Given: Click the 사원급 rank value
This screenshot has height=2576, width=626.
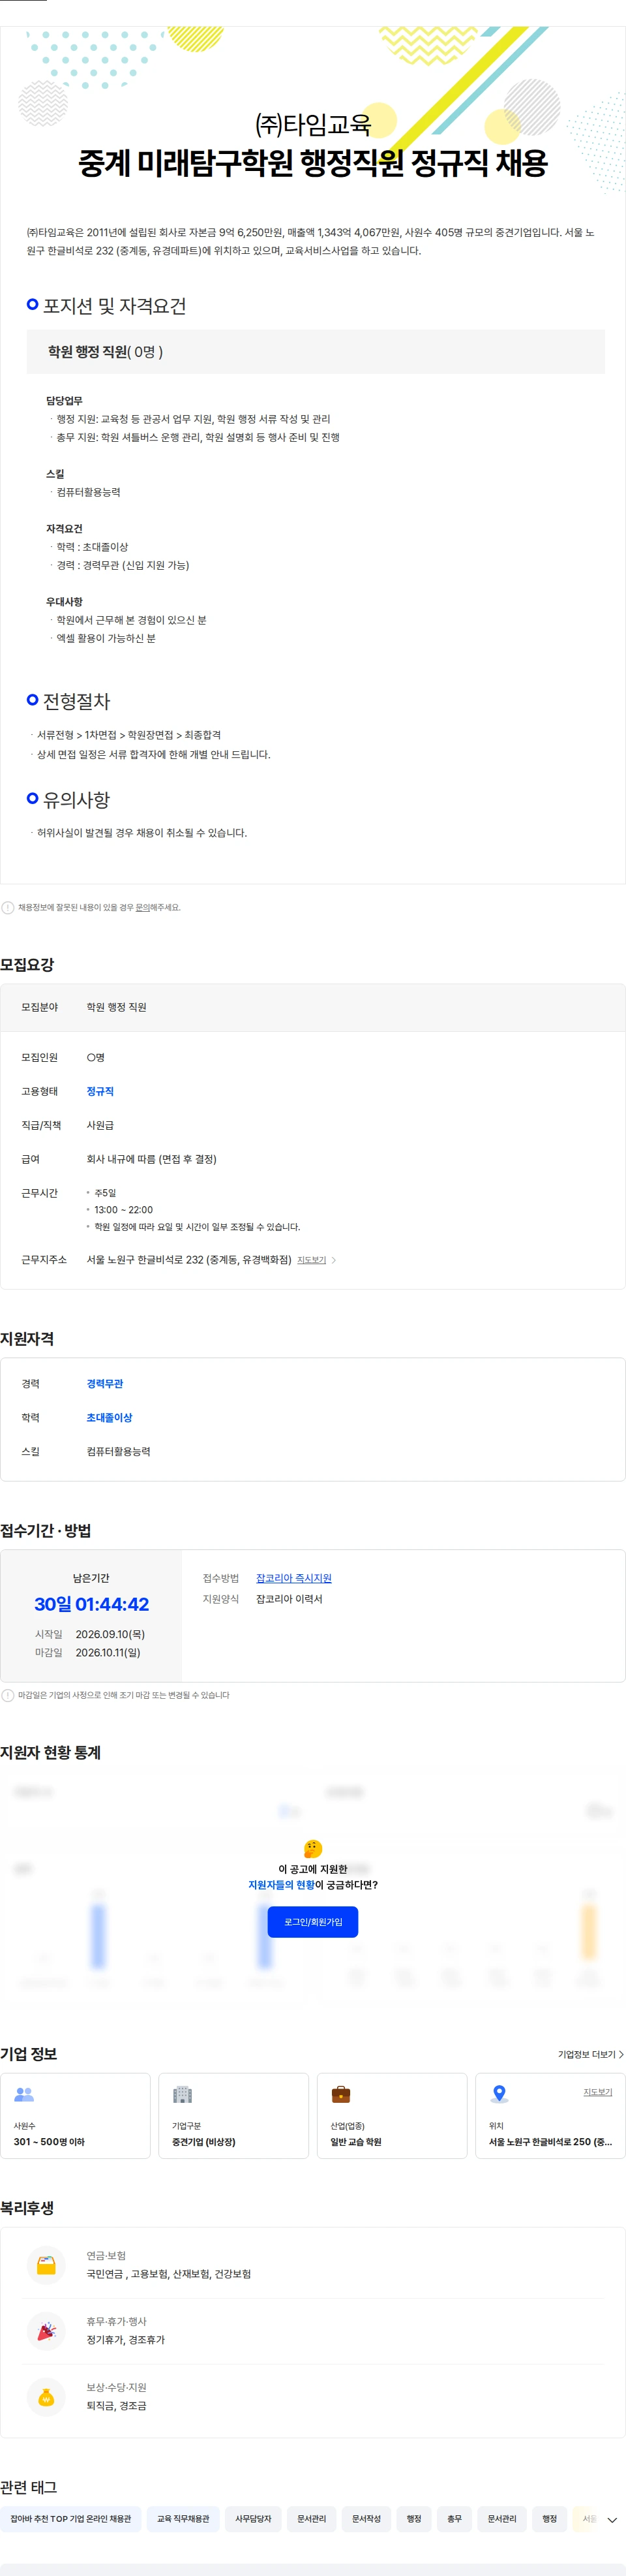Looking at the screenshot, I should point(100,1125).
